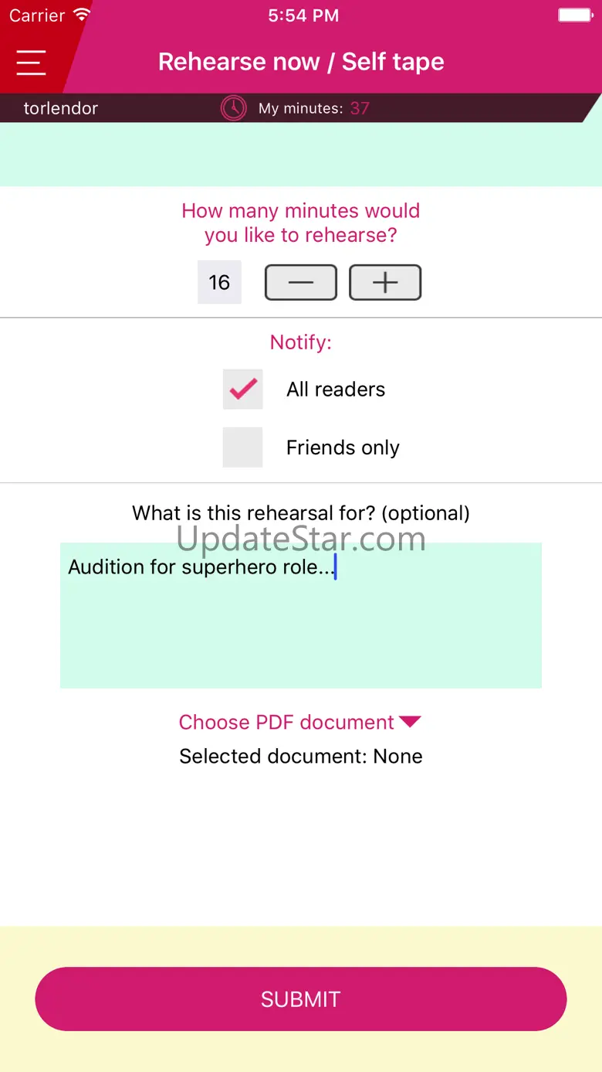Tap the My minutes balance value 37
This screenshot has height=1072, width=602.
click(x=360, y=108)
